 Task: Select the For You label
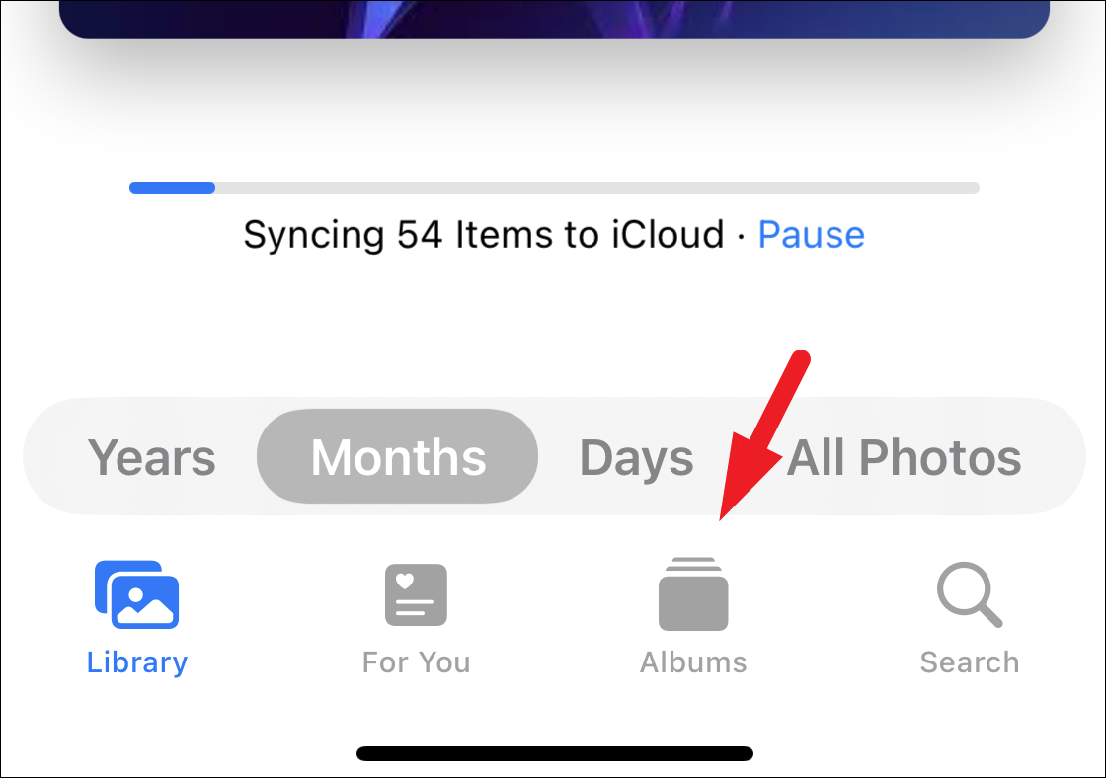pos(416,663)
